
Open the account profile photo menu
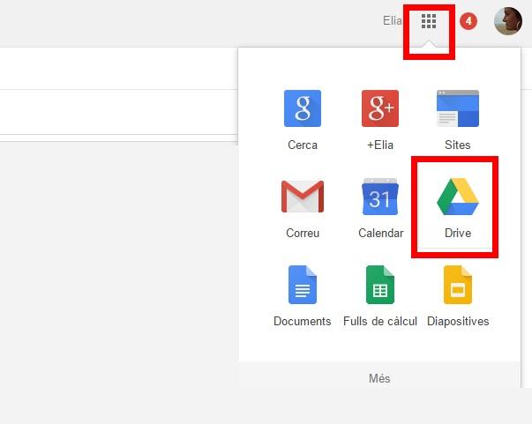(x=507, y=21)
